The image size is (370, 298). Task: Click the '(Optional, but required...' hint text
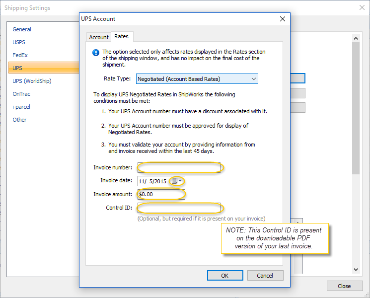[201, 219]
